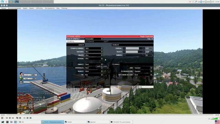The width and height of the screenshot is (220, 124).
Task: Open the Ombres quality dropdown
Action: pos(94,64)
